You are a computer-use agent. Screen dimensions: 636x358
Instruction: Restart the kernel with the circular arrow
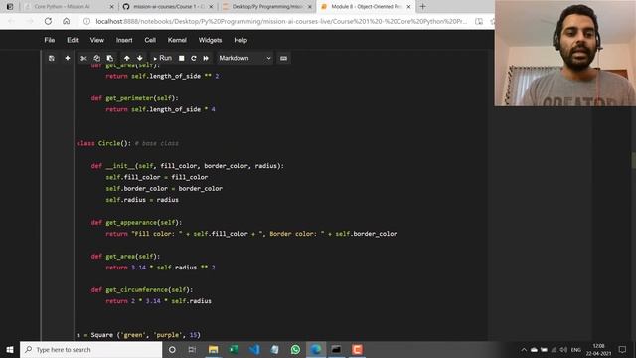[194, 58]
